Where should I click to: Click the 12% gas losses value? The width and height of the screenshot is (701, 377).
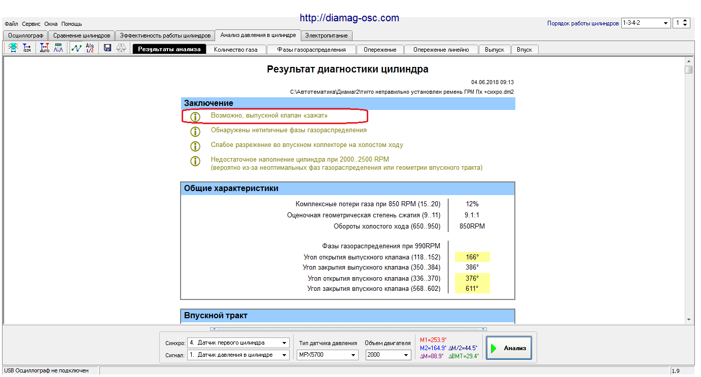coord(472,204)
